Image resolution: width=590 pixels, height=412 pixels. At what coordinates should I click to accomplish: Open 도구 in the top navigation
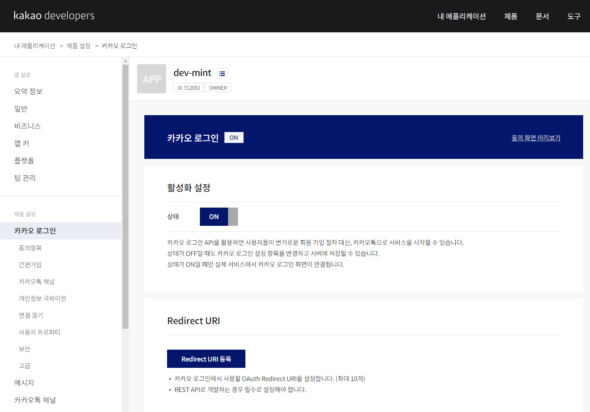574,16
